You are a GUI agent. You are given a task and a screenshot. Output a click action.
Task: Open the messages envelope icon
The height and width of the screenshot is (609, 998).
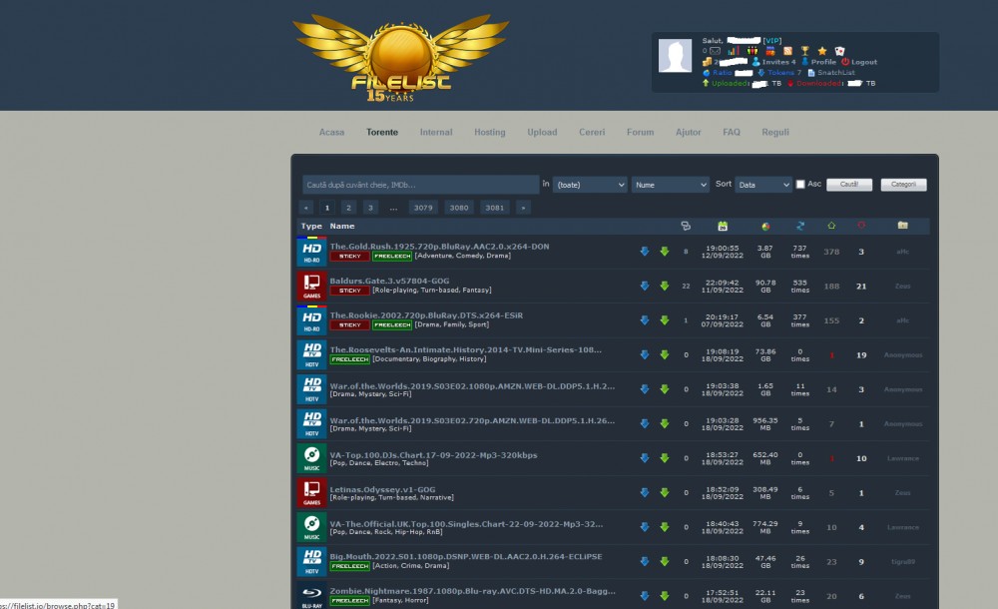(715, 51)
